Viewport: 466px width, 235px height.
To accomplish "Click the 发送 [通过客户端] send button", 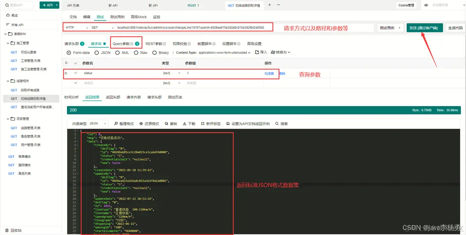I will tap(424, 27).
